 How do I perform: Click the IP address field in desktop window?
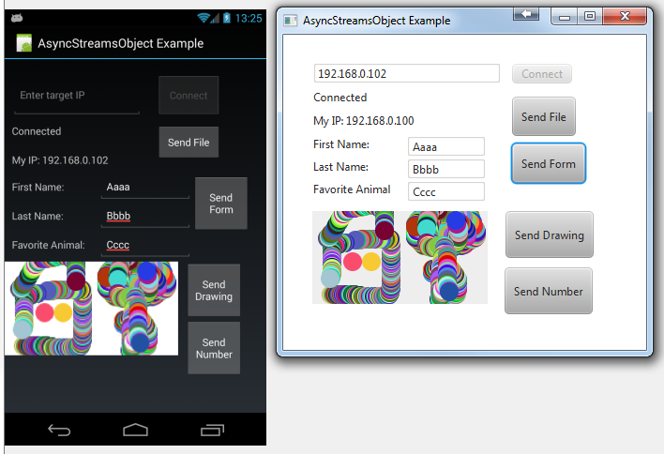click(406, 73)
